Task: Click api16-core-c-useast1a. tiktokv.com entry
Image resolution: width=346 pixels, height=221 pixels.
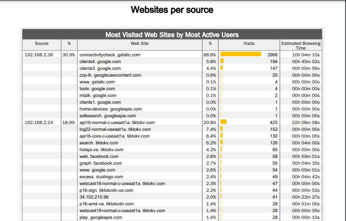Action: 114,136
